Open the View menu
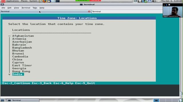 [16, 8]
